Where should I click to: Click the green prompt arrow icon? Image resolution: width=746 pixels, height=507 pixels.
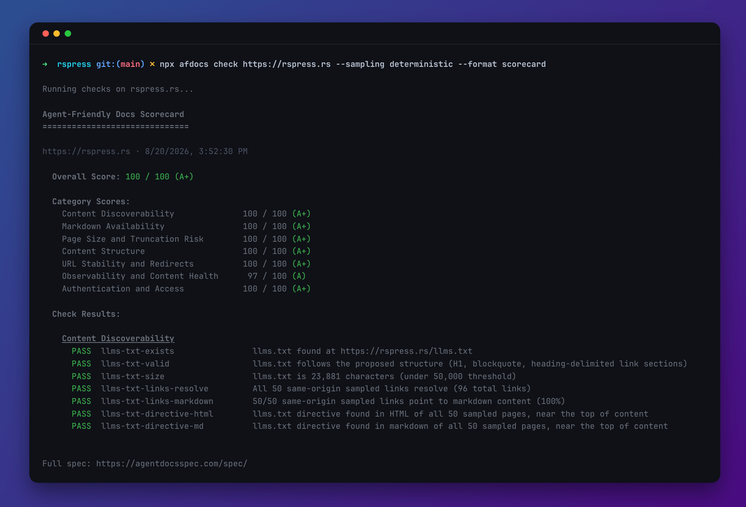[x=45, y=64]
